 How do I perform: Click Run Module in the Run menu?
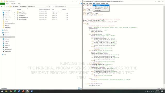(x=101, y=5)
